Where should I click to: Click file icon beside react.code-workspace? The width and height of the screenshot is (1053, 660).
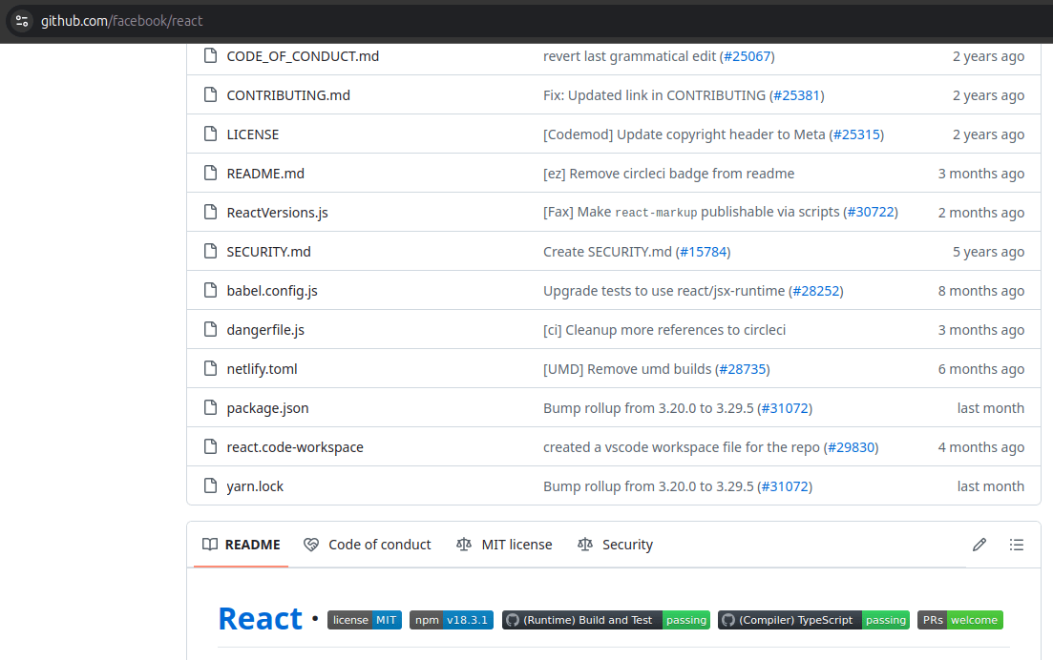point(210,446)
